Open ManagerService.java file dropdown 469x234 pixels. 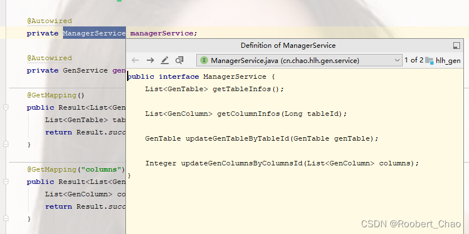[x=299, y=60]
